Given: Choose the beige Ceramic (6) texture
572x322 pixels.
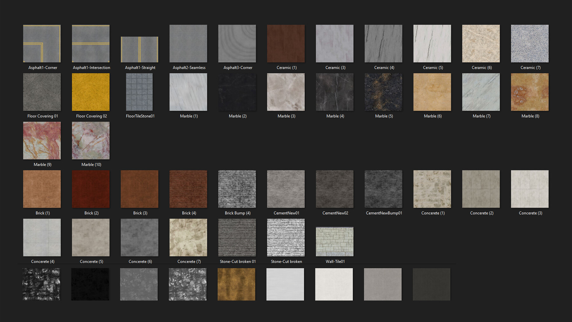Looking at the screenshot, I should click(481, 44).
